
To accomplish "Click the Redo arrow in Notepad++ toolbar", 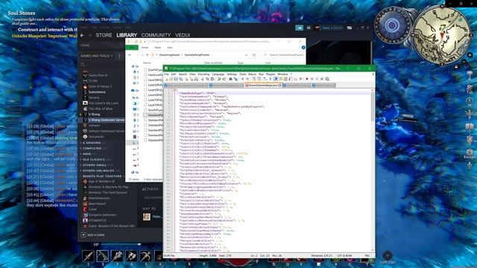I will tap(224, 79).
